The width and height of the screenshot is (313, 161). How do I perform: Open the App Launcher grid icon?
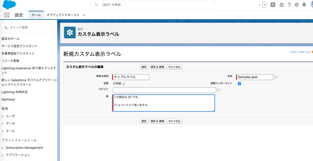click(7, 15)
